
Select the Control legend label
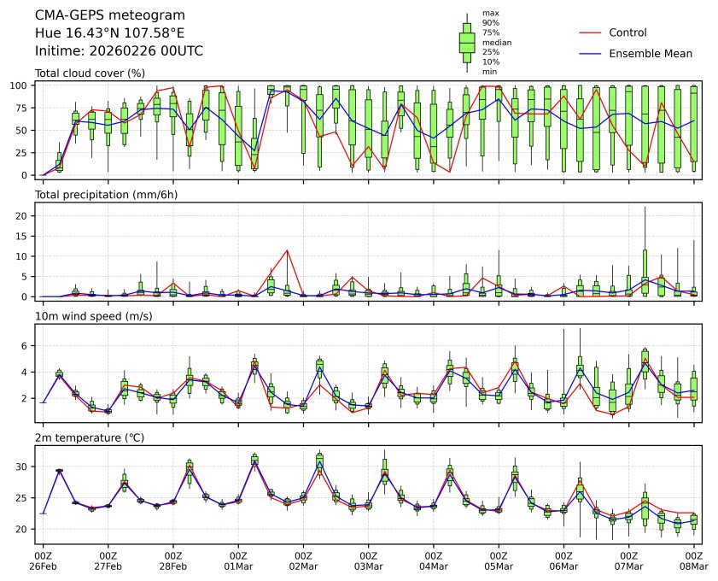pos(628,32)
